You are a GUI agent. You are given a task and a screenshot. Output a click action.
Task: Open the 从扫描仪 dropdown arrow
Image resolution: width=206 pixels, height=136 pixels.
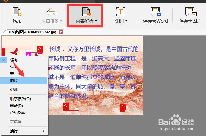(x=61, y=21)
